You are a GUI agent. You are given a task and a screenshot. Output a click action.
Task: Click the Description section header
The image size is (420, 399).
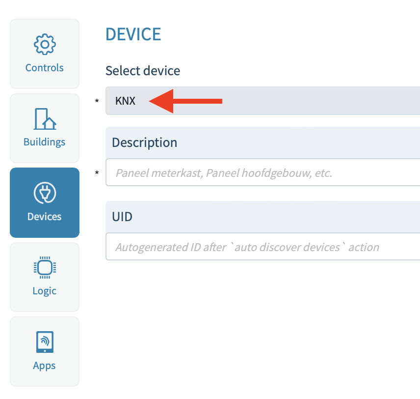(145, 142)
